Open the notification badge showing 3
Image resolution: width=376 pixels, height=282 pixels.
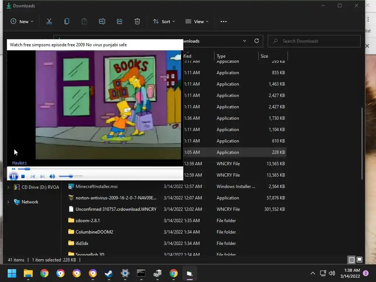366,273
